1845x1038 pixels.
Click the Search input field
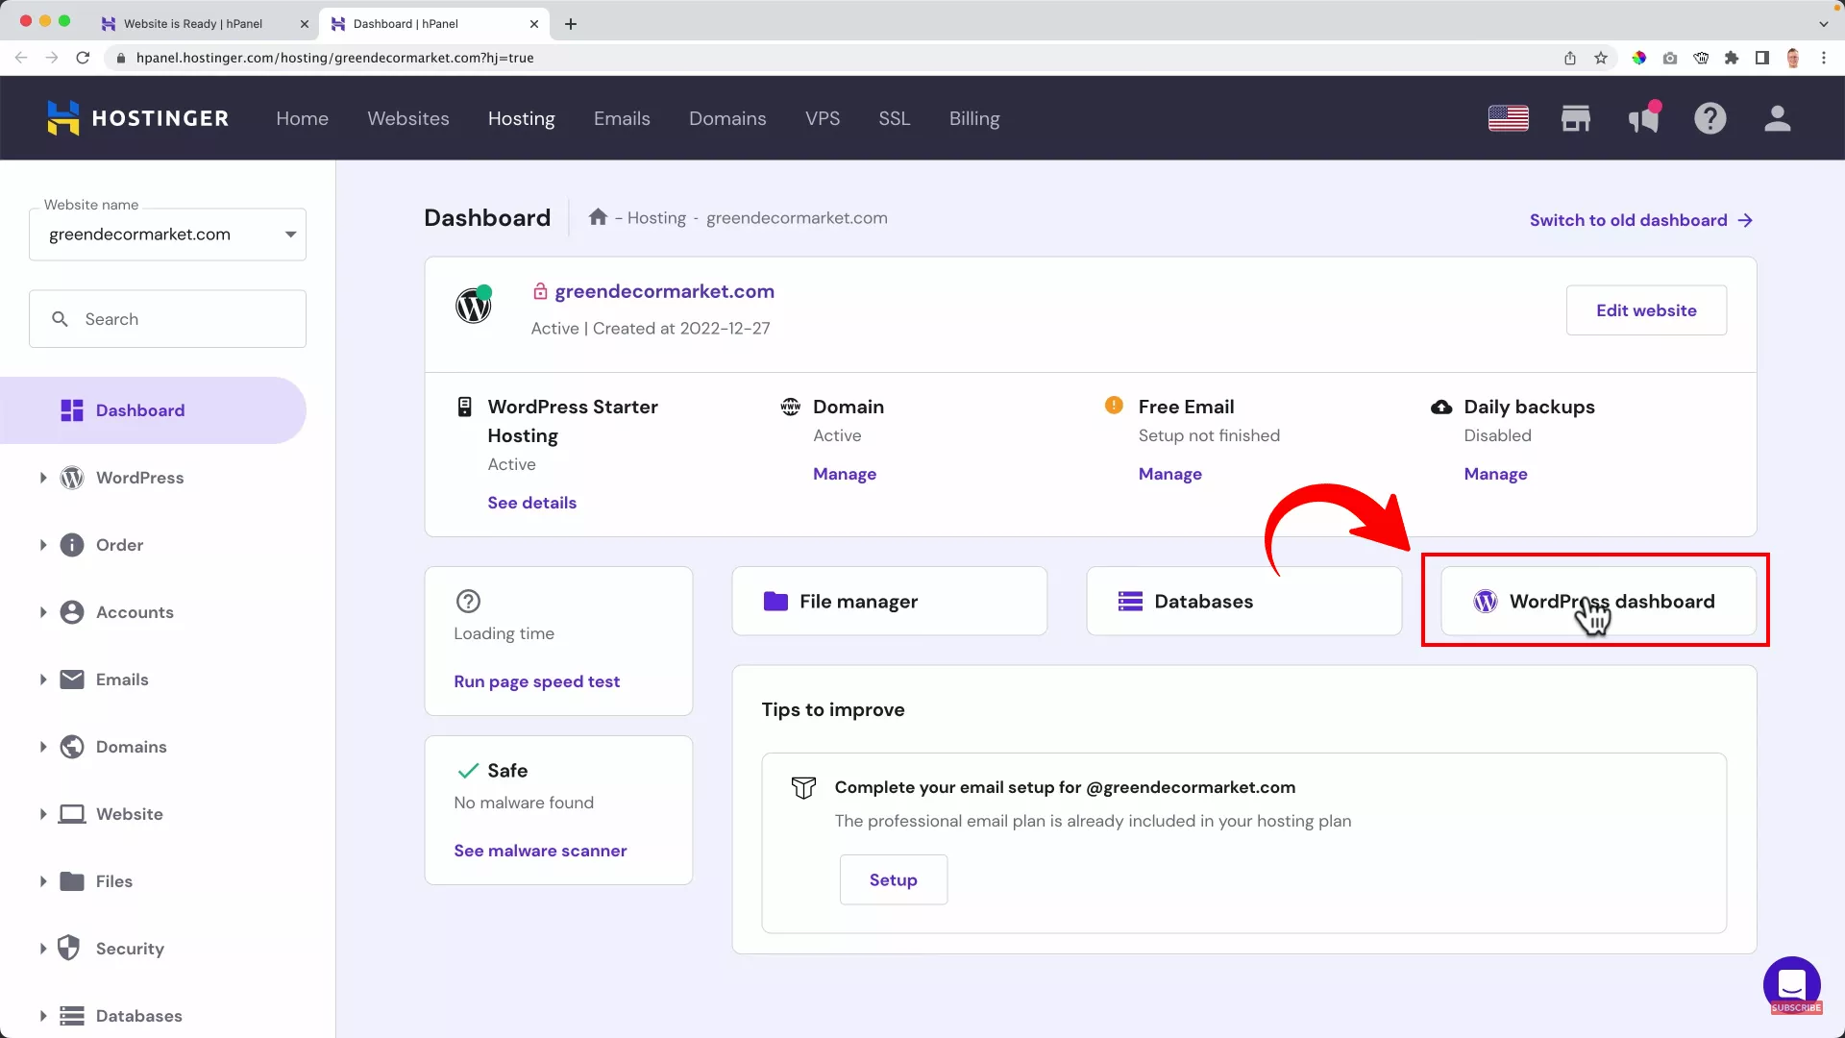(x=167, y=318)
